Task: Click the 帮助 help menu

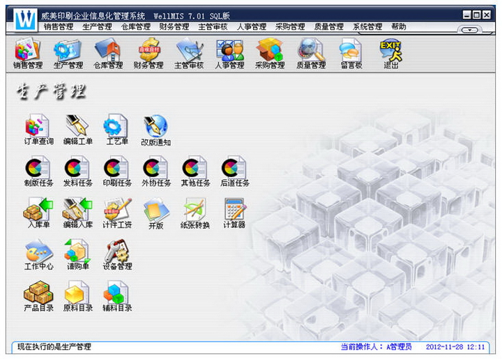Action: point(399,27)
